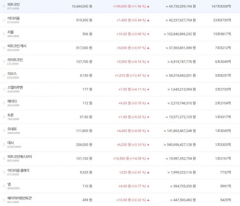This screenshot has width=240, height=206.
Task: Open the 이오스 coin name
Action: click(x=12, y=74)
